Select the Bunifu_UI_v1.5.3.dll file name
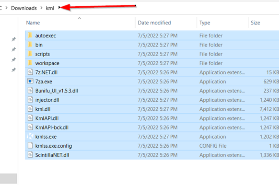This screenshot has height=185, width=279. [56, 91]
